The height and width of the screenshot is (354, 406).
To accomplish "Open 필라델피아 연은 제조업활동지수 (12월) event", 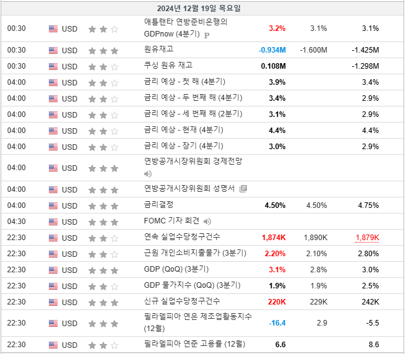I will pyautogui.click(x=198, y=322).
